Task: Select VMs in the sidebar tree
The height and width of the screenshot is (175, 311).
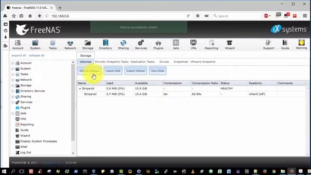Action: coord(23,119)
